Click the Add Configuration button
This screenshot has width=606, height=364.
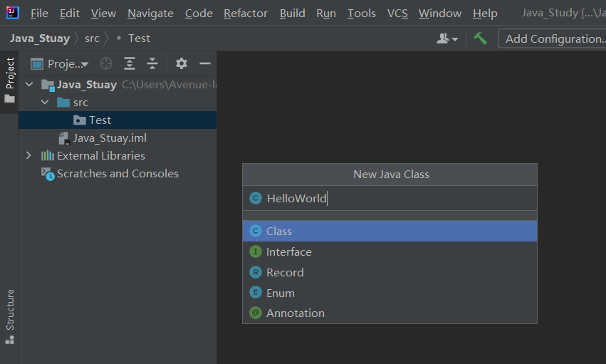(x=553, y=38)
